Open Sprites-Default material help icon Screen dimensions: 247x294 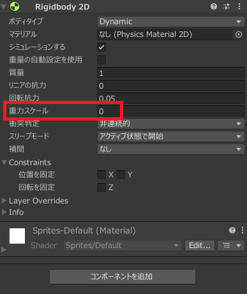tap(232, 230)
